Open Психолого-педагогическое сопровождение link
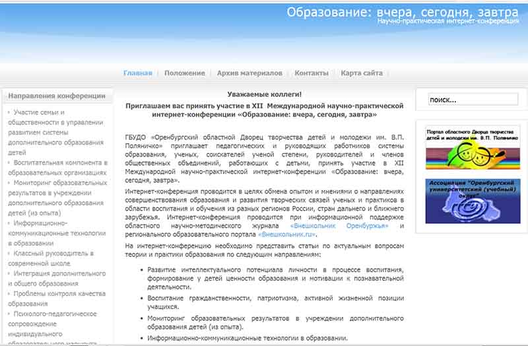528x346 pixels. tap(53, 328)
